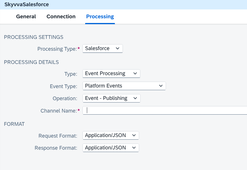
Task: Focus the Channel Name text field
Action: click(x=165, y=110)
